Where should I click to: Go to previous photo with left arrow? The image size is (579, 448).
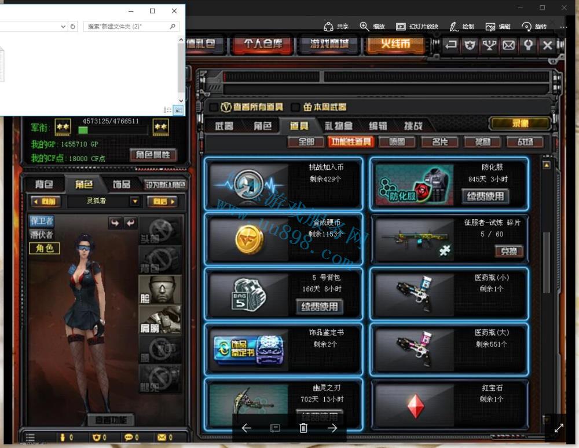[246, 428]
